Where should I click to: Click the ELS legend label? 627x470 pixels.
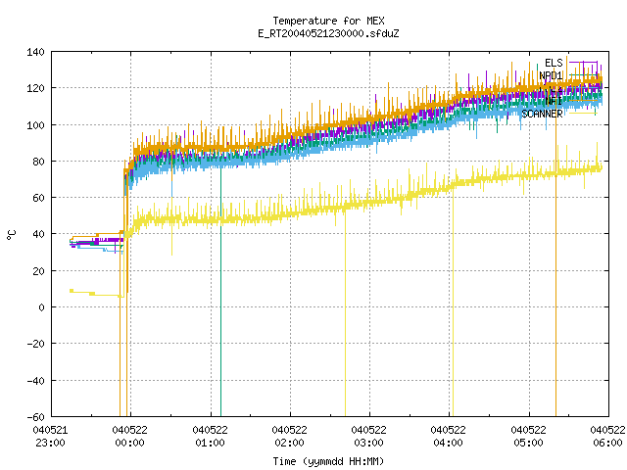(554, 63)
